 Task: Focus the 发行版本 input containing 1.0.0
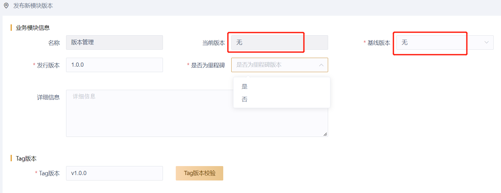[x=114, y=65]
